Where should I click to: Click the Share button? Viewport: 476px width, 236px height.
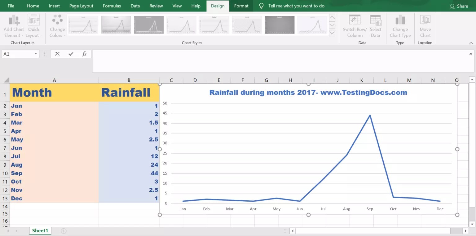point(459,6)
